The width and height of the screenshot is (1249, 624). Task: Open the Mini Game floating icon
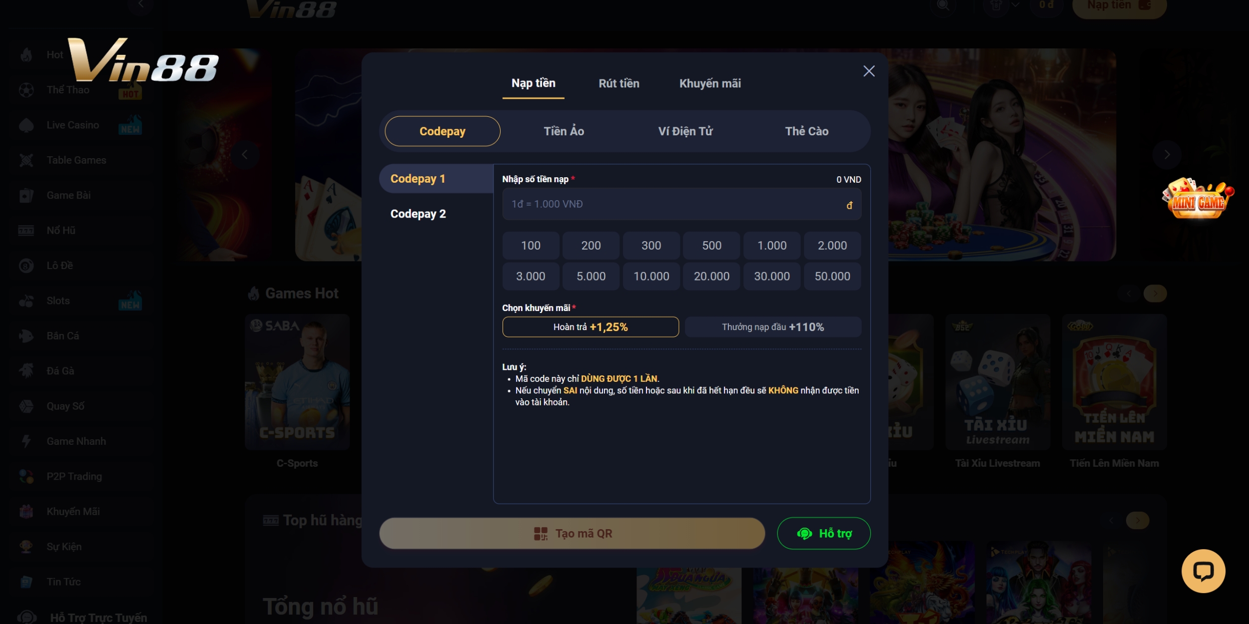point(1198,198)
